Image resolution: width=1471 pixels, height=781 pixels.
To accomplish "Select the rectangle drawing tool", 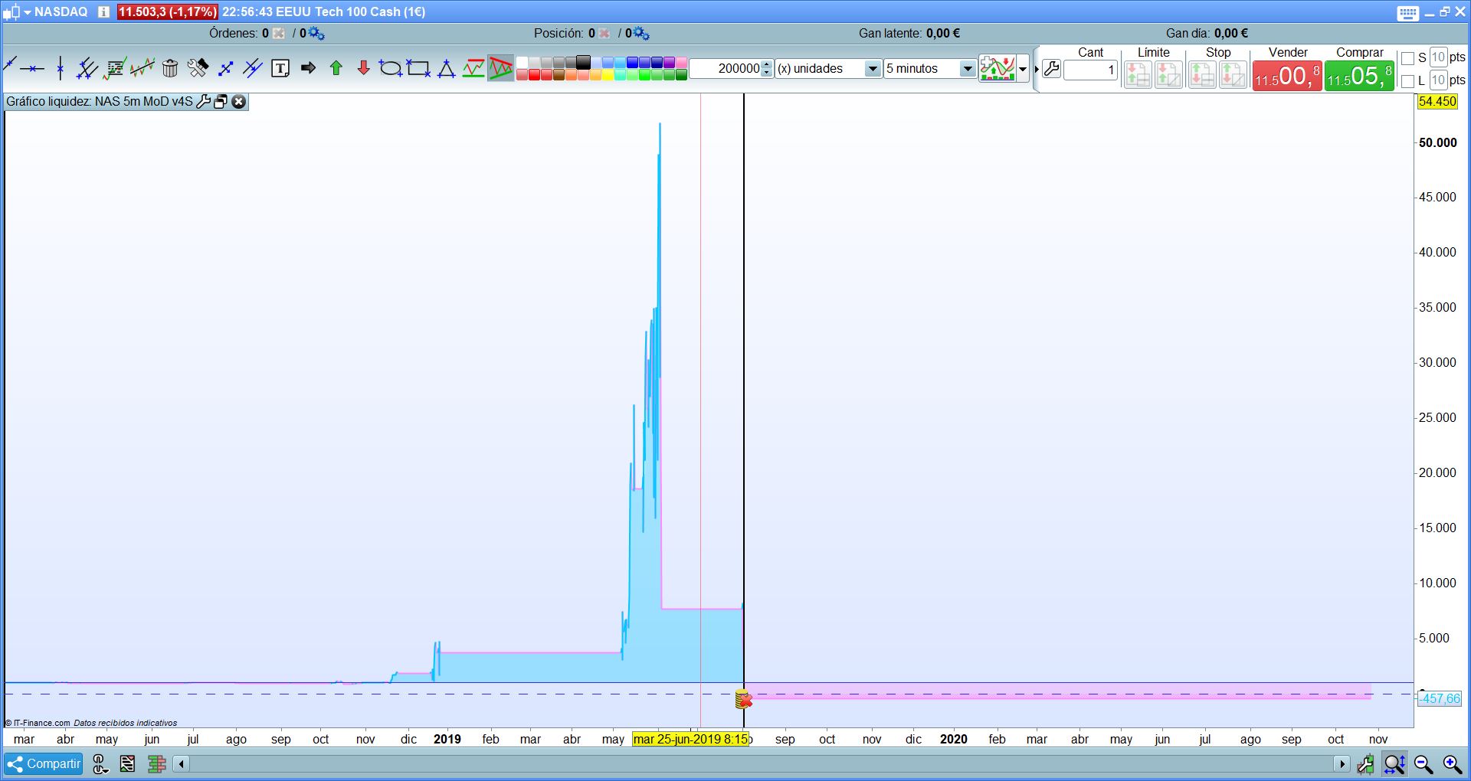I will click(418, 68).
